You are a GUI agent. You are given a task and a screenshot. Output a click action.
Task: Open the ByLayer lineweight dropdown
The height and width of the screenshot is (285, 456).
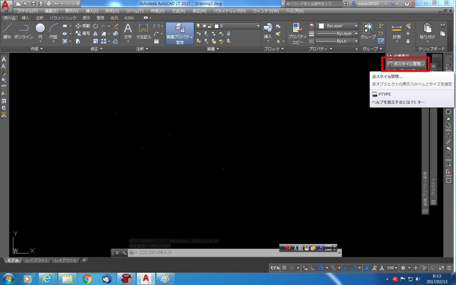[337, 33]
